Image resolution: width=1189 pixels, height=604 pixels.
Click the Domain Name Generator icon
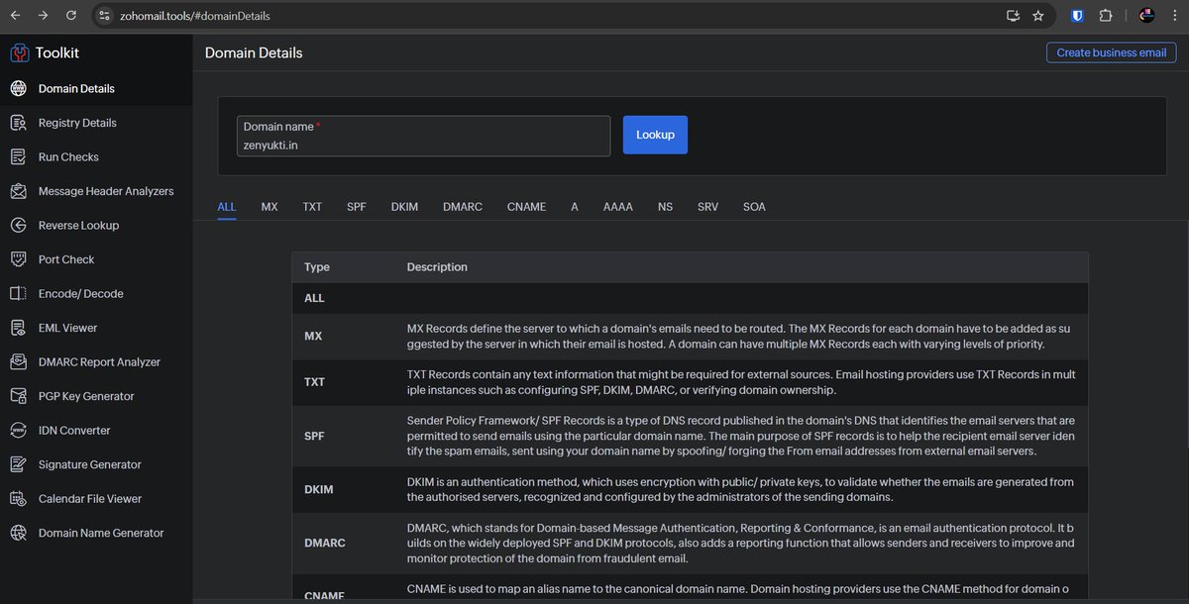click(18, 533)
